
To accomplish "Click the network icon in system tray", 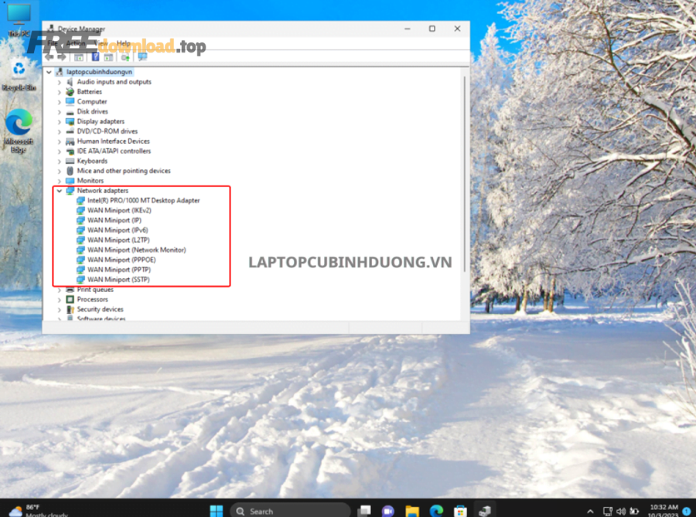I will (608, 512).
